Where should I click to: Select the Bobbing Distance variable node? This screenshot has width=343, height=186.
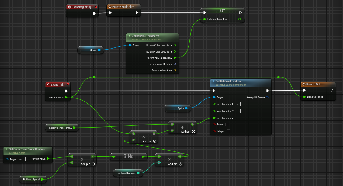[x=127, y=173]
